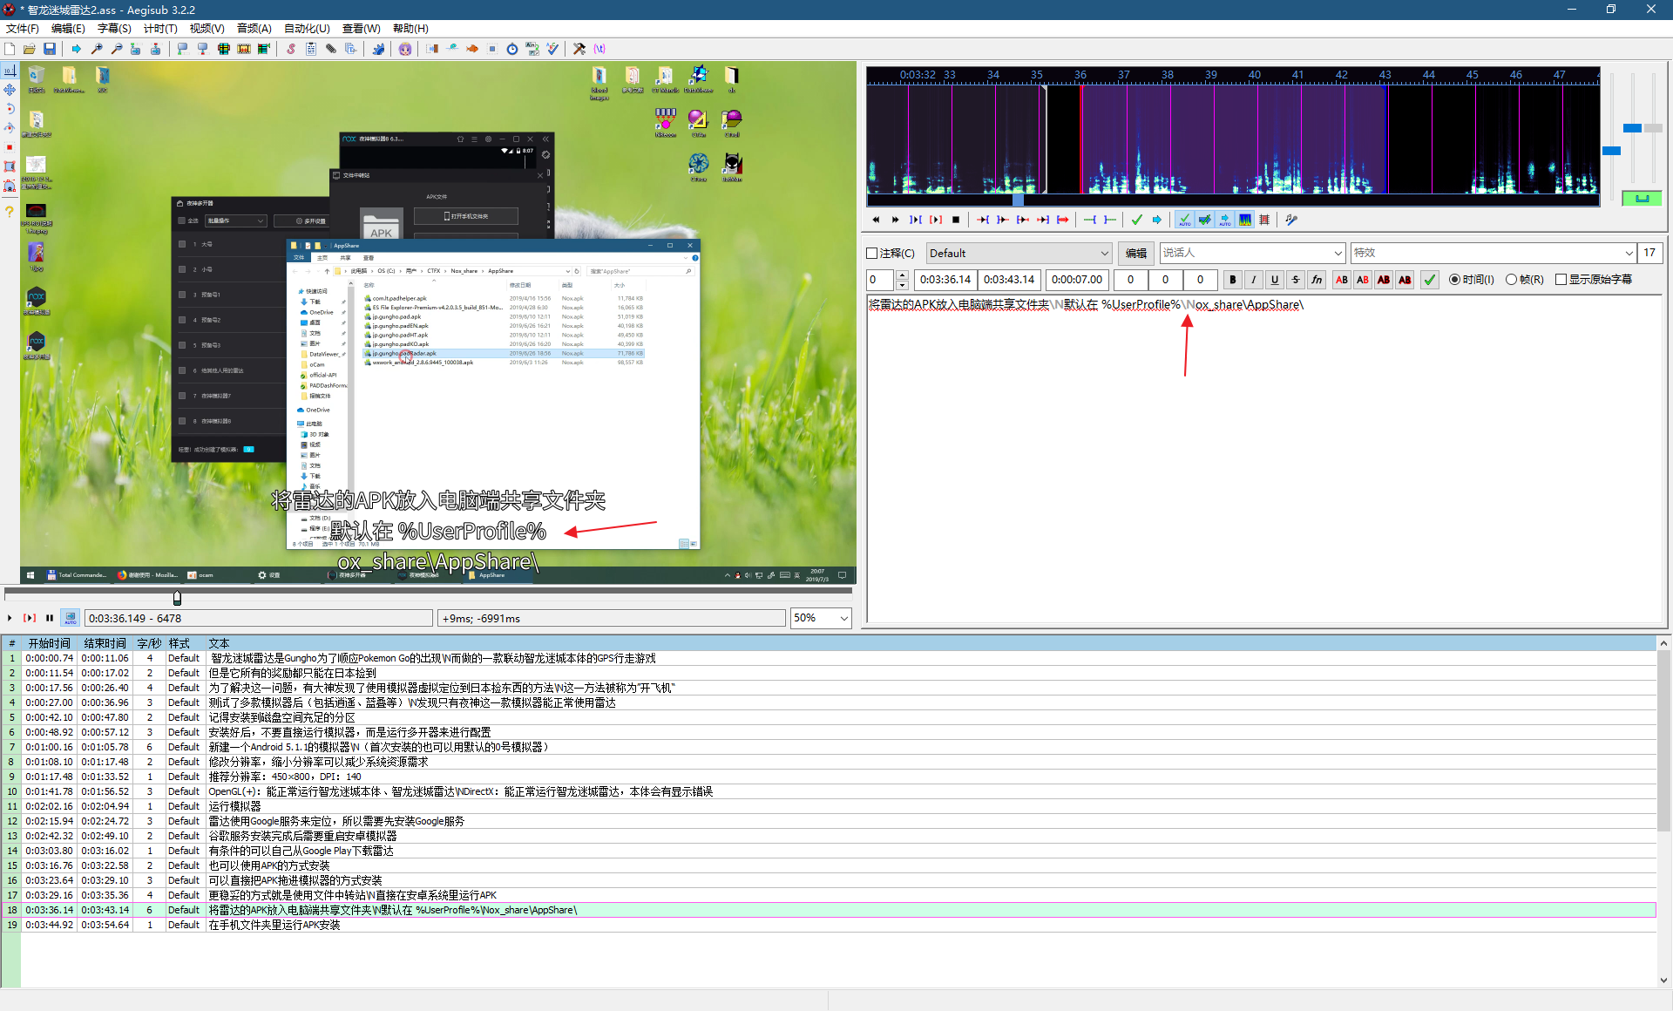Switch audio view to spectrum analyzer mode

tap(1244, 220)
